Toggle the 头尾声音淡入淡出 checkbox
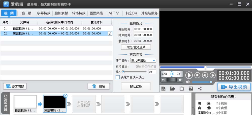This screenshot has width=252, height=115. 118,77
